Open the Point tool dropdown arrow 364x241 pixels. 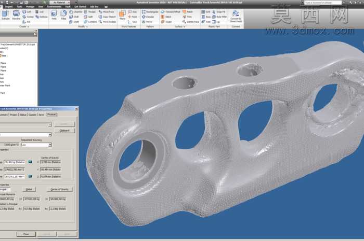pyautogui.click(x=139, y=17)
